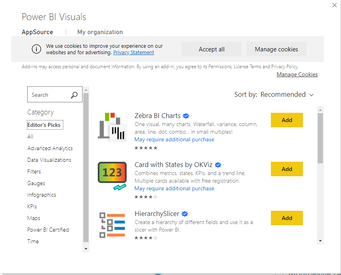Add the Card with States by OKViz visual
The image size is (341, 275).
point(287,169)
